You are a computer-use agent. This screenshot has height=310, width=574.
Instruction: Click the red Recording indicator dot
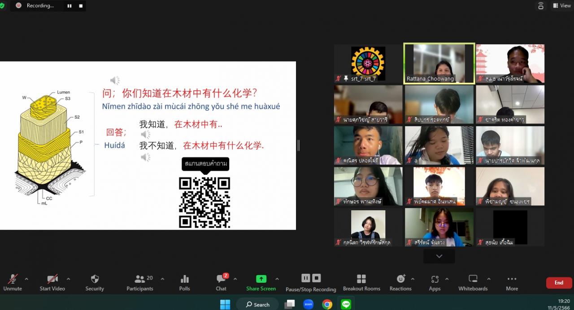pos(18,5)
